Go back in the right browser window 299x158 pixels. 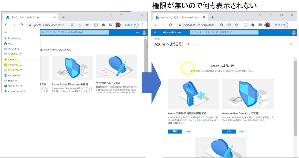point(156,25)
